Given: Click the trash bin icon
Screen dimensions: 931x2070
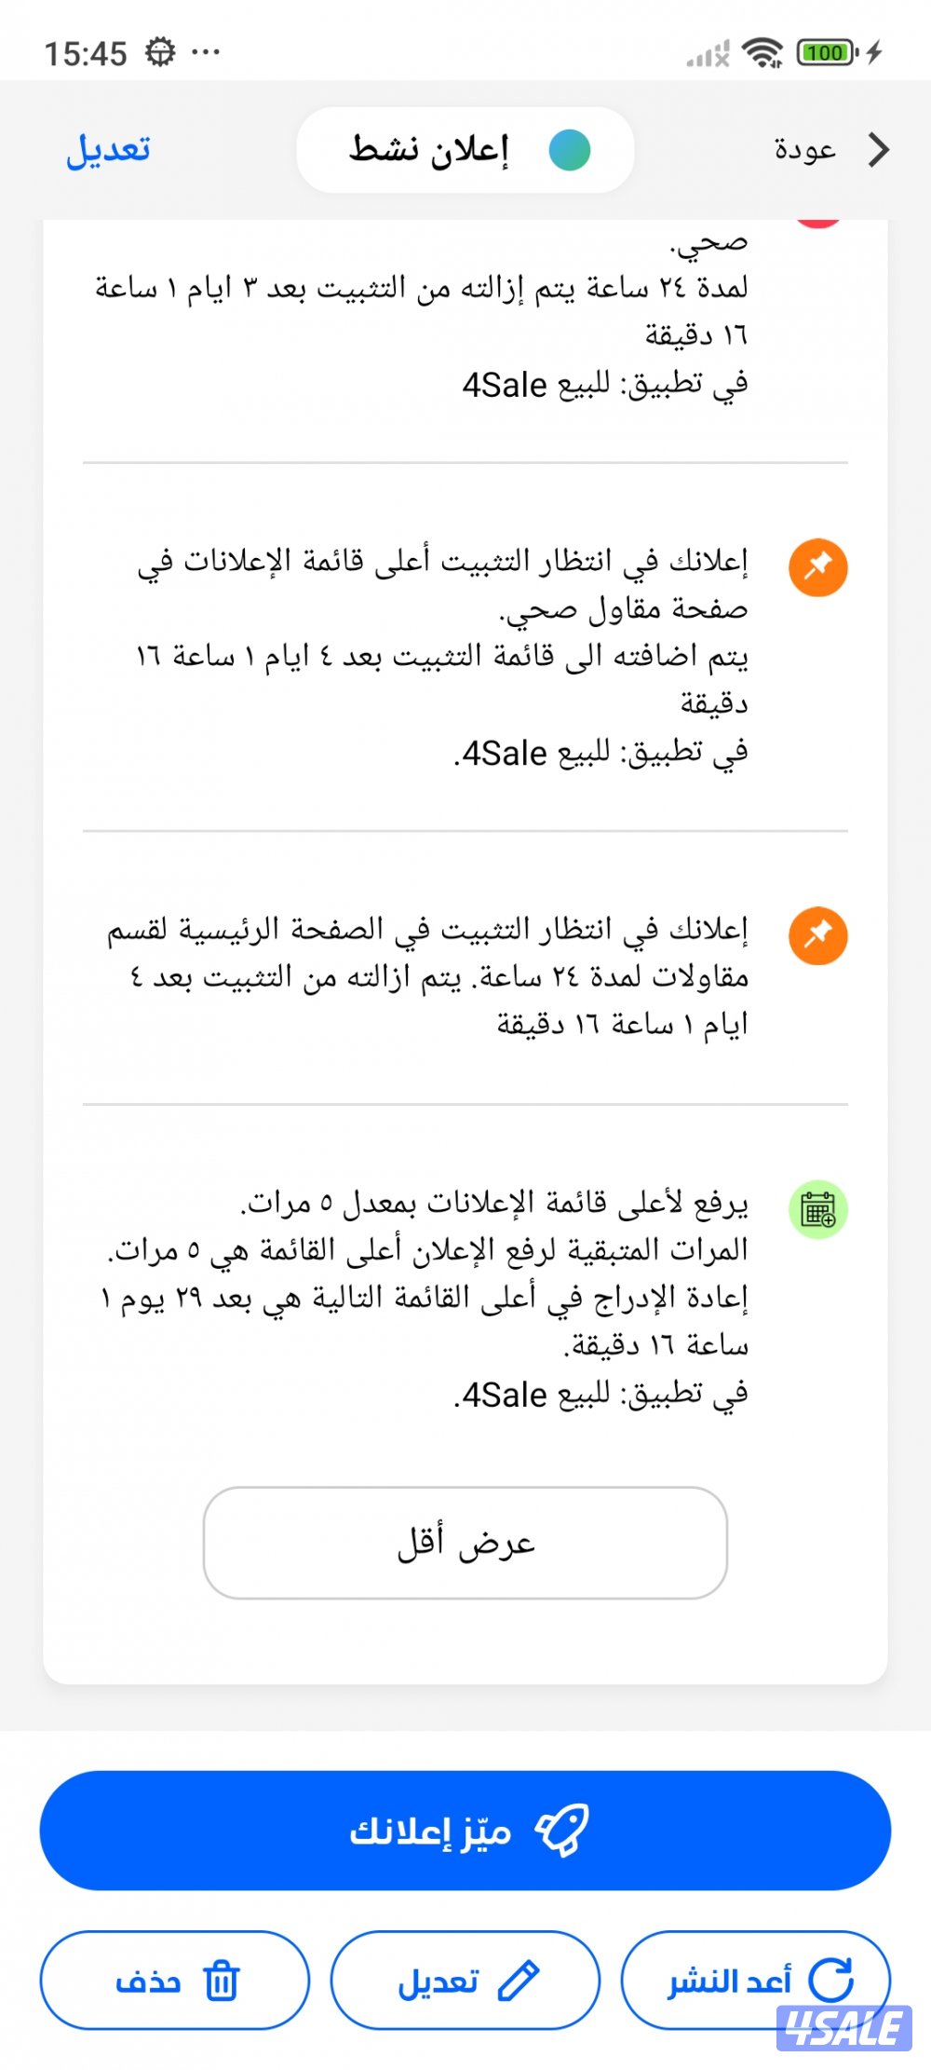Looking at the screenshot, I should [x=222, y=1981].
